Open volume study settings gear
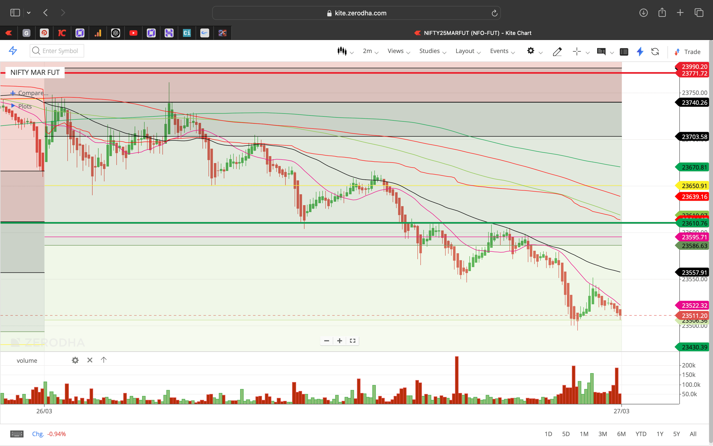 pyautogui.click(x=75, y=360)
